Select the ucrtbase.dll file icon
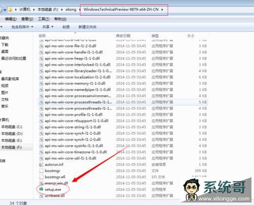This screenshot has height=205, width=254. pyautogui.click(x=41, y=196)
